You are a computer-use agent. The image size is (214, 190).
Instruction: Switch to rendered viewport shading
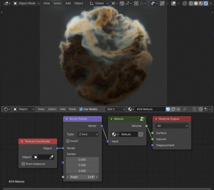206,3
